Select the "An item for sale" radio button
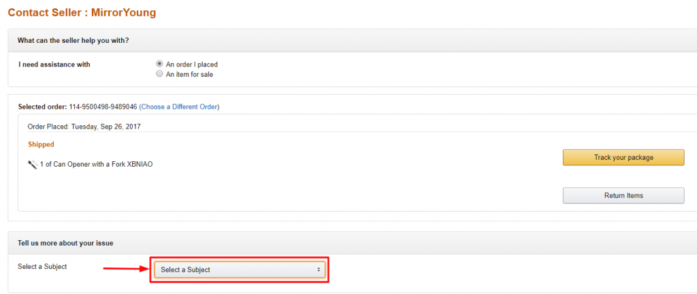Screen dimensions: 697x294 [x=159, y=73]
